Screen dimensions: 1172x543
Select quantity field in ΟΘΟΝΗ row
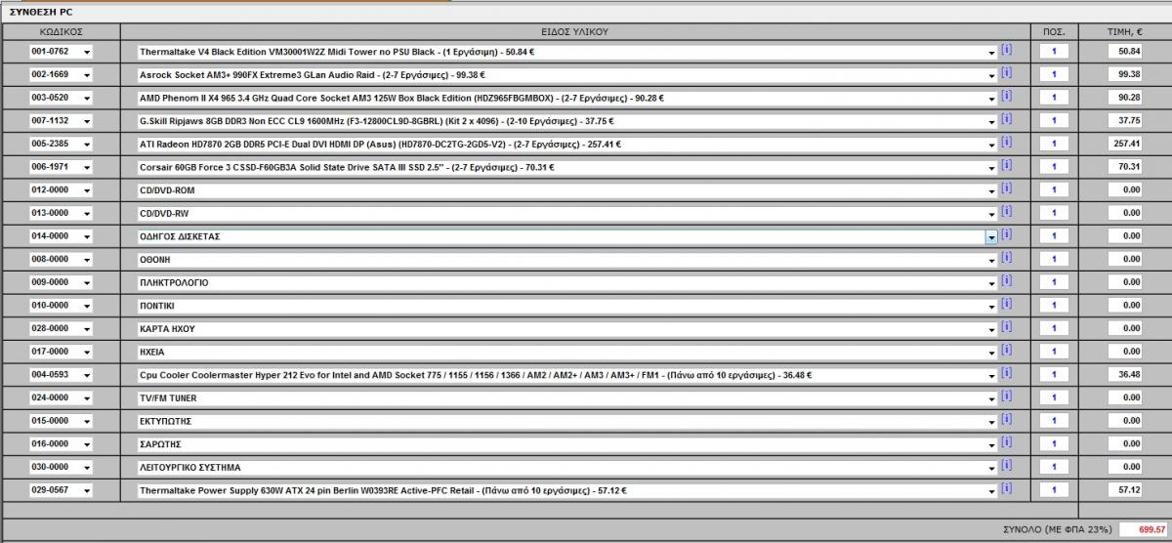[x=1054, y=260]
